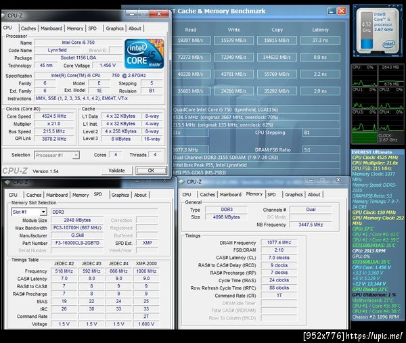Open the Processor #1 selection dropdown
This screenshot has height=343, width=406.
[x=57, y=155]
